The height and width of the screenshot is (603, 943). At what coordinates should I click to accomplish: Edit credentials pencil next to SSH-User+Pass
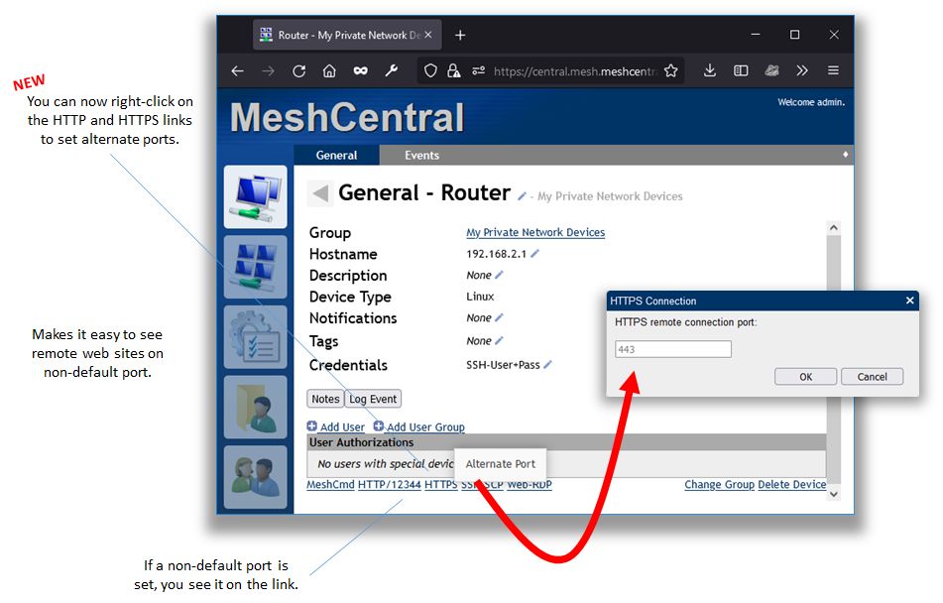pyautogui.click(x=547, y=365)
